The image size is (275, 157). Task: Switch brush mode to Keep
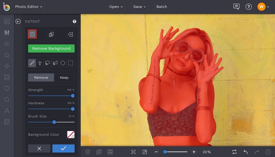click(x=64, y=77)
